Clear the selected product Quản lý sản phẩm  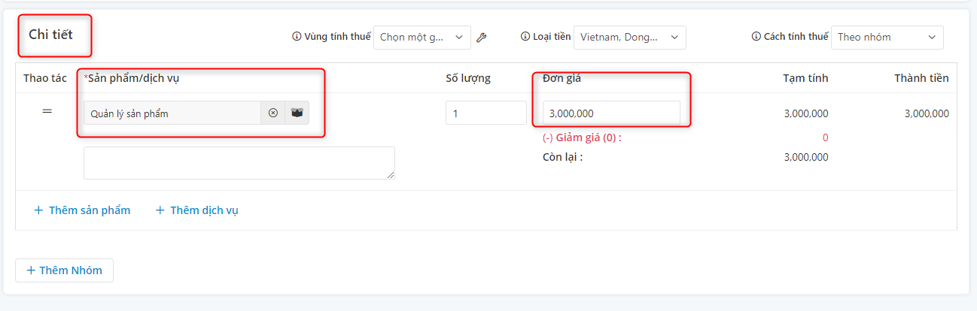pos(273,113)
